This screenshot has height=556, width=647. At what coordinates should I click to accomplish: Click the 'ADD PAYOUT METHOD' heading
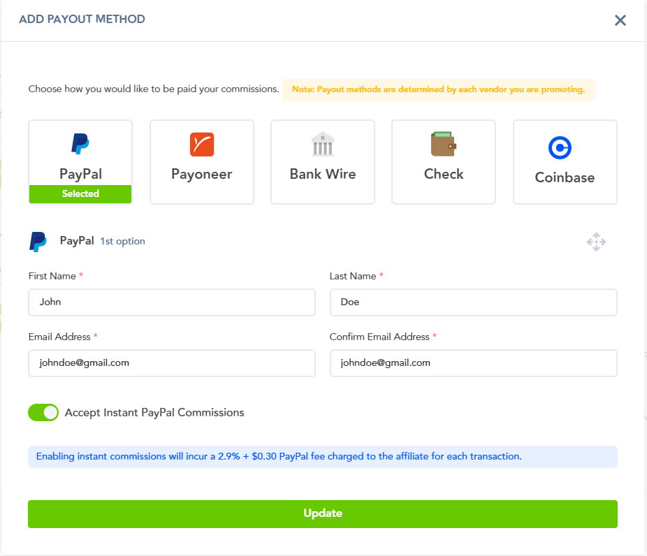82,20
